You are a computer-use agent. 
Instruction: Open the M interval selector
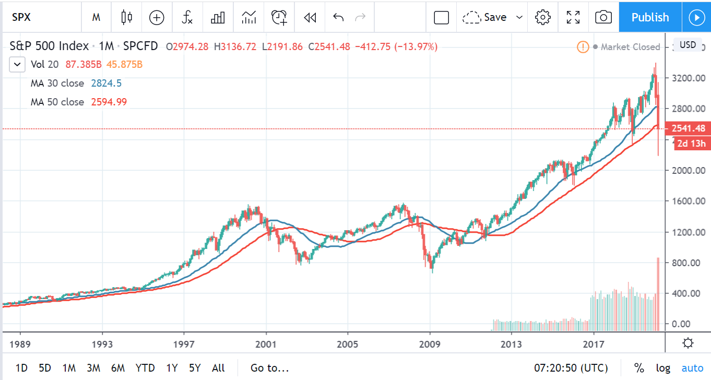[x=96, y=17]
